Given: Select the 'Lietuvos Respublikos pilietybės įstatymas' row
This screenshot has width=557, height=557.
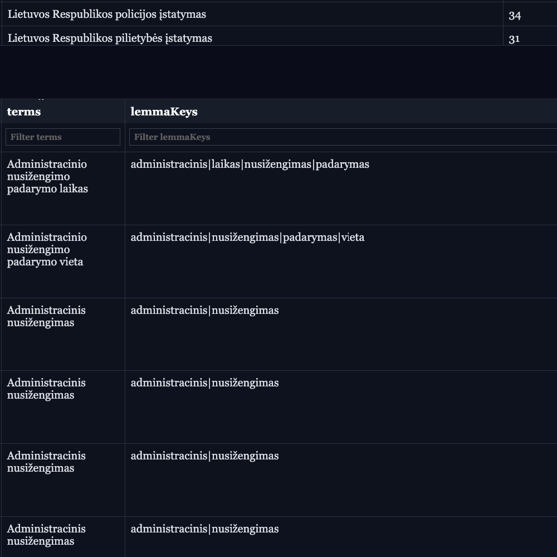Looking at the screenshot, I should (110, 38).
